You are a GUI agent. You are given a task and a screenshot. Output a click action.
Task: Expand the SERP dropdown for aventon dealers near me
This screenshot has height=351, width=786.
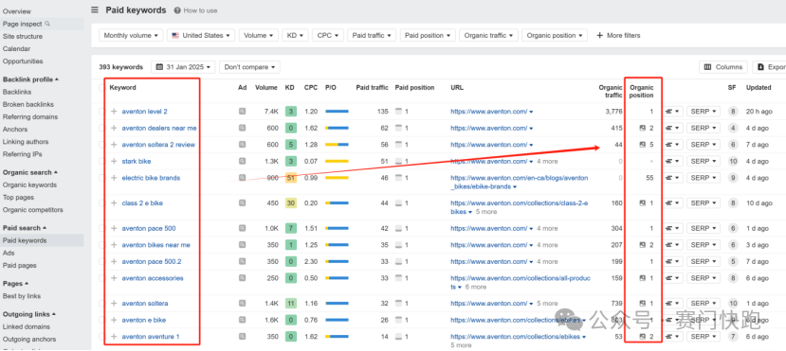pyautogui.click(x=703, y=128)
